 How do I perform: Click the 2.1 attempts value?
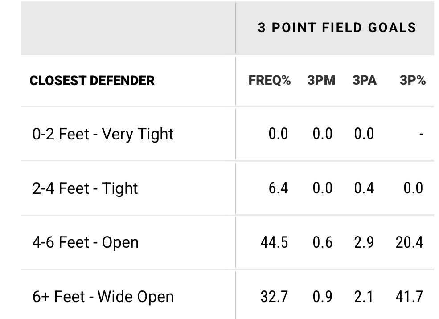click(364, 297)
